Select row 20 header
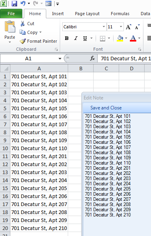 5,228
